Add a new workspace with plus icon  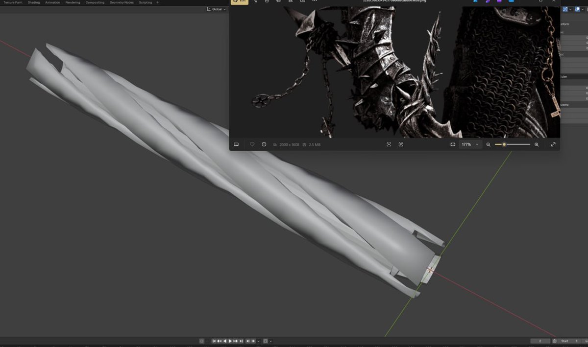pyautogui.click(x=158, y=2)
